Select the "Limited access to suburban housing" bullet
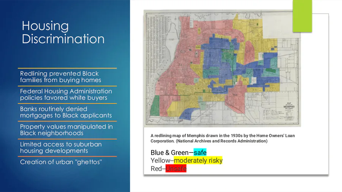Image resolution: width=342 pixels, height=192 pixels. (x=61, y=148)
